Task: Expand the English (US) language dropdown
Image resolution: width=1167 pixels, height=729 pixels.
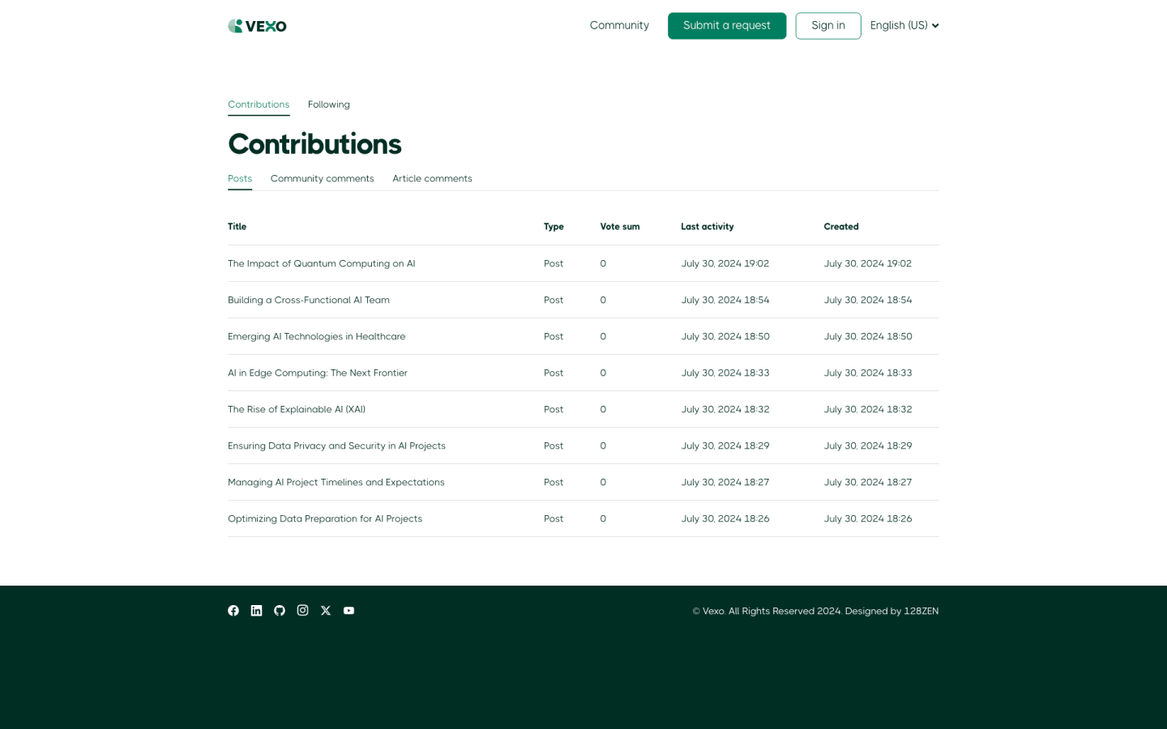Action: [x=904, y=26]
